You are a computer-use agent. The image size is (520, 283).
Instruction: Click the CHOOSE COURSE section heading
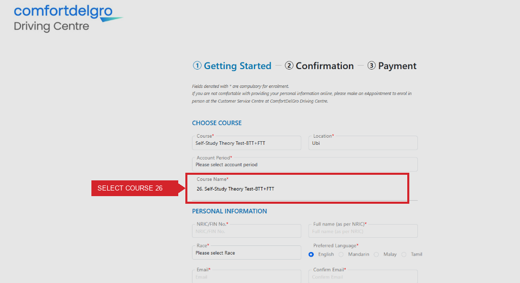(217, 123)
